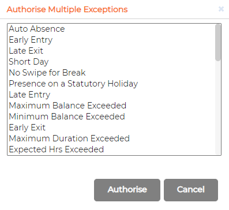Click the exception list scrollbar thumb
The image size is (229, 210).
218,43
